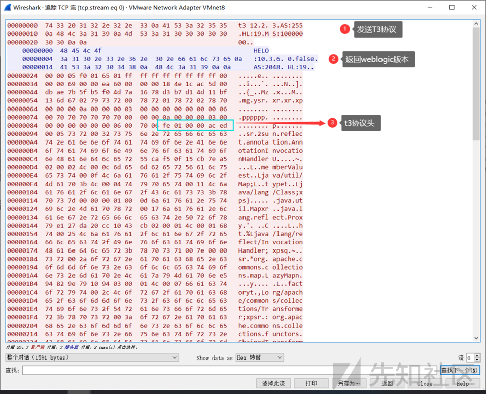Decrease the 流 stream number with down arrow
Screen dimensions: 486x394
(477, 360)
